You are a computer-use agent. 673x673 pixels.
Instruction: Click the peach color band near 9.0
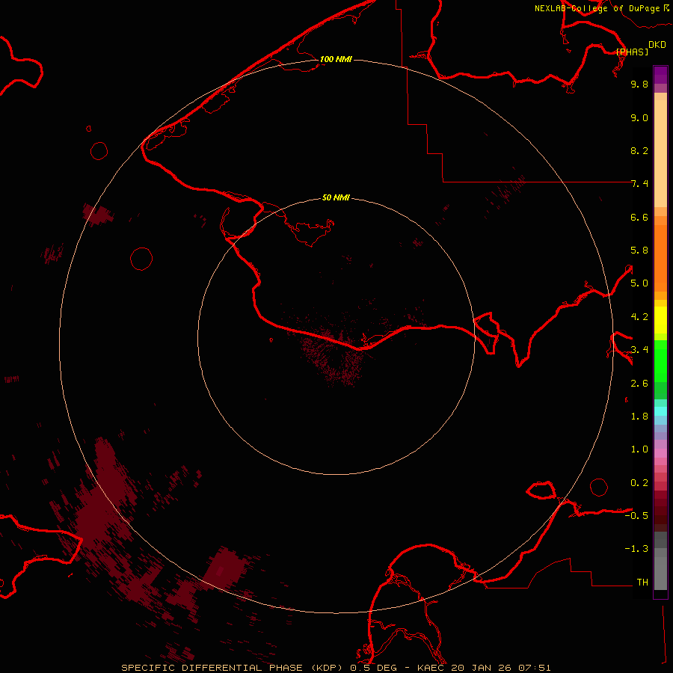tap(660, 117)
